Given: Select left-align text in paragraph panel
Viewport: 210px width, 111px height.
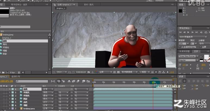Looking at the screenshot, I should (180, 81).
